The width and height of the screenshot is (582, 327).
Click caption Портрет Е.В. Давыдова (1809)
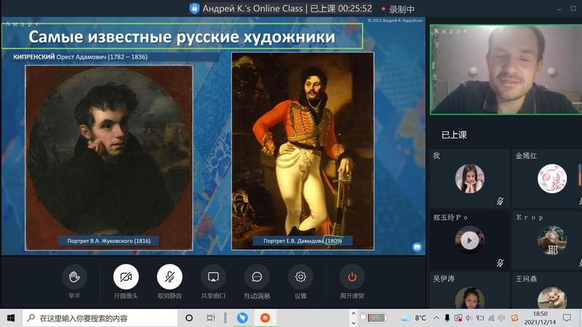point(303,241)
